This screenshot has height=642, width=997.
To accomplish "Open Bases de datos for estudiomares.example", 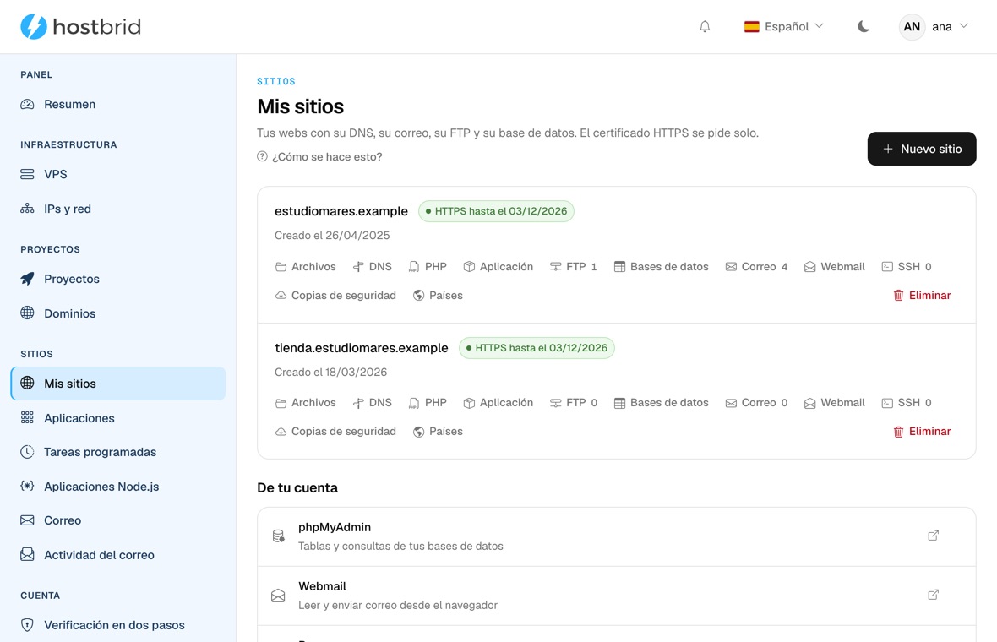I will pyautogui.click(x=661, y=266).
